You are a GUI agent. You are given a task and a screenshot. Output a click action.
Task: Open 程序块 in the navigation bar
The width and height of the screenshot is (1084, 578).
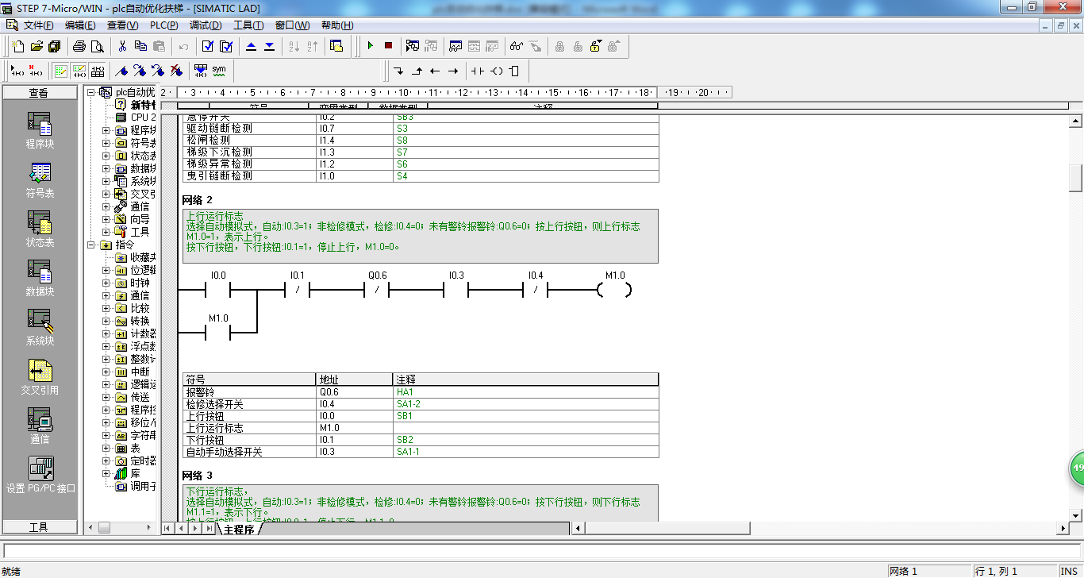(x=40, y=131)
